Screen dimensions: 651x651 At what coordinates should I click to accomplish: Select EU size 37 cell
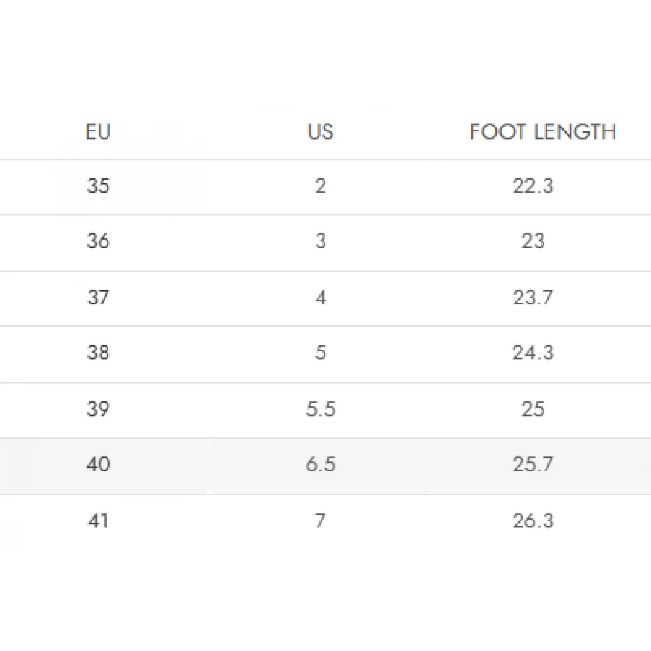tap(98, 298)
